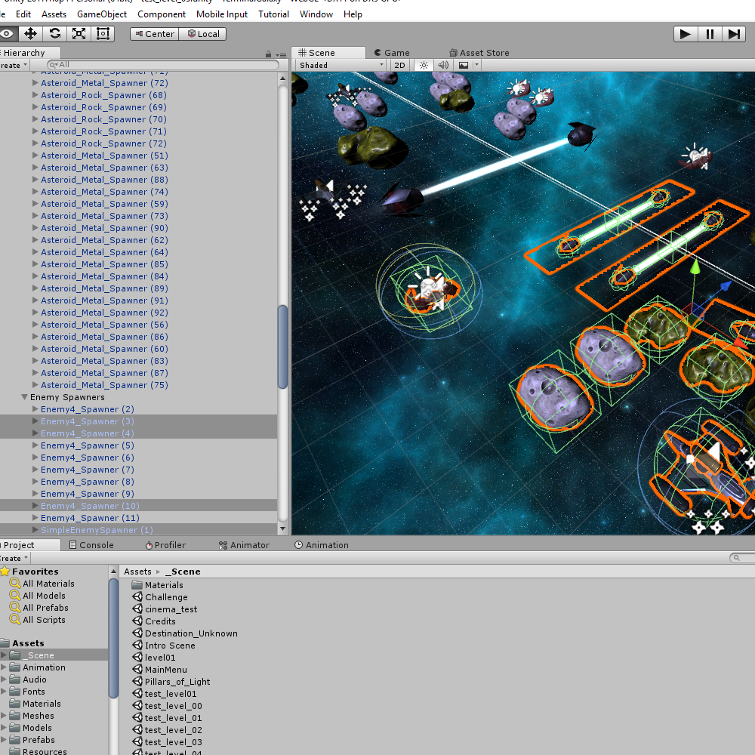Toggle Local handle rotation button

202,34
